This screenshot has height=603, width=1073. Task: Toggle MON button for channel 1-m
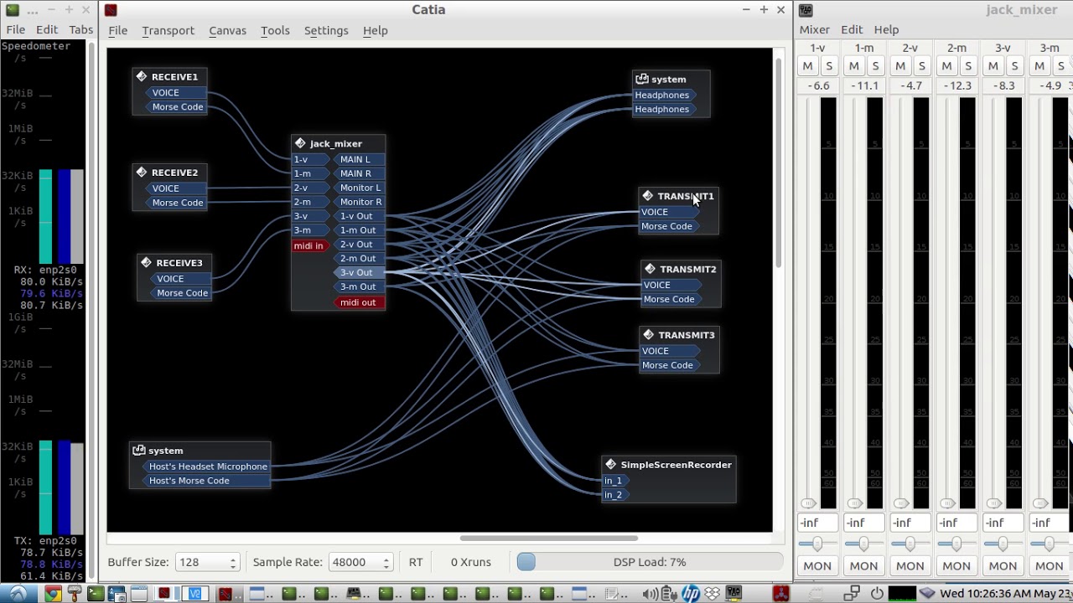tap(863, 566)
